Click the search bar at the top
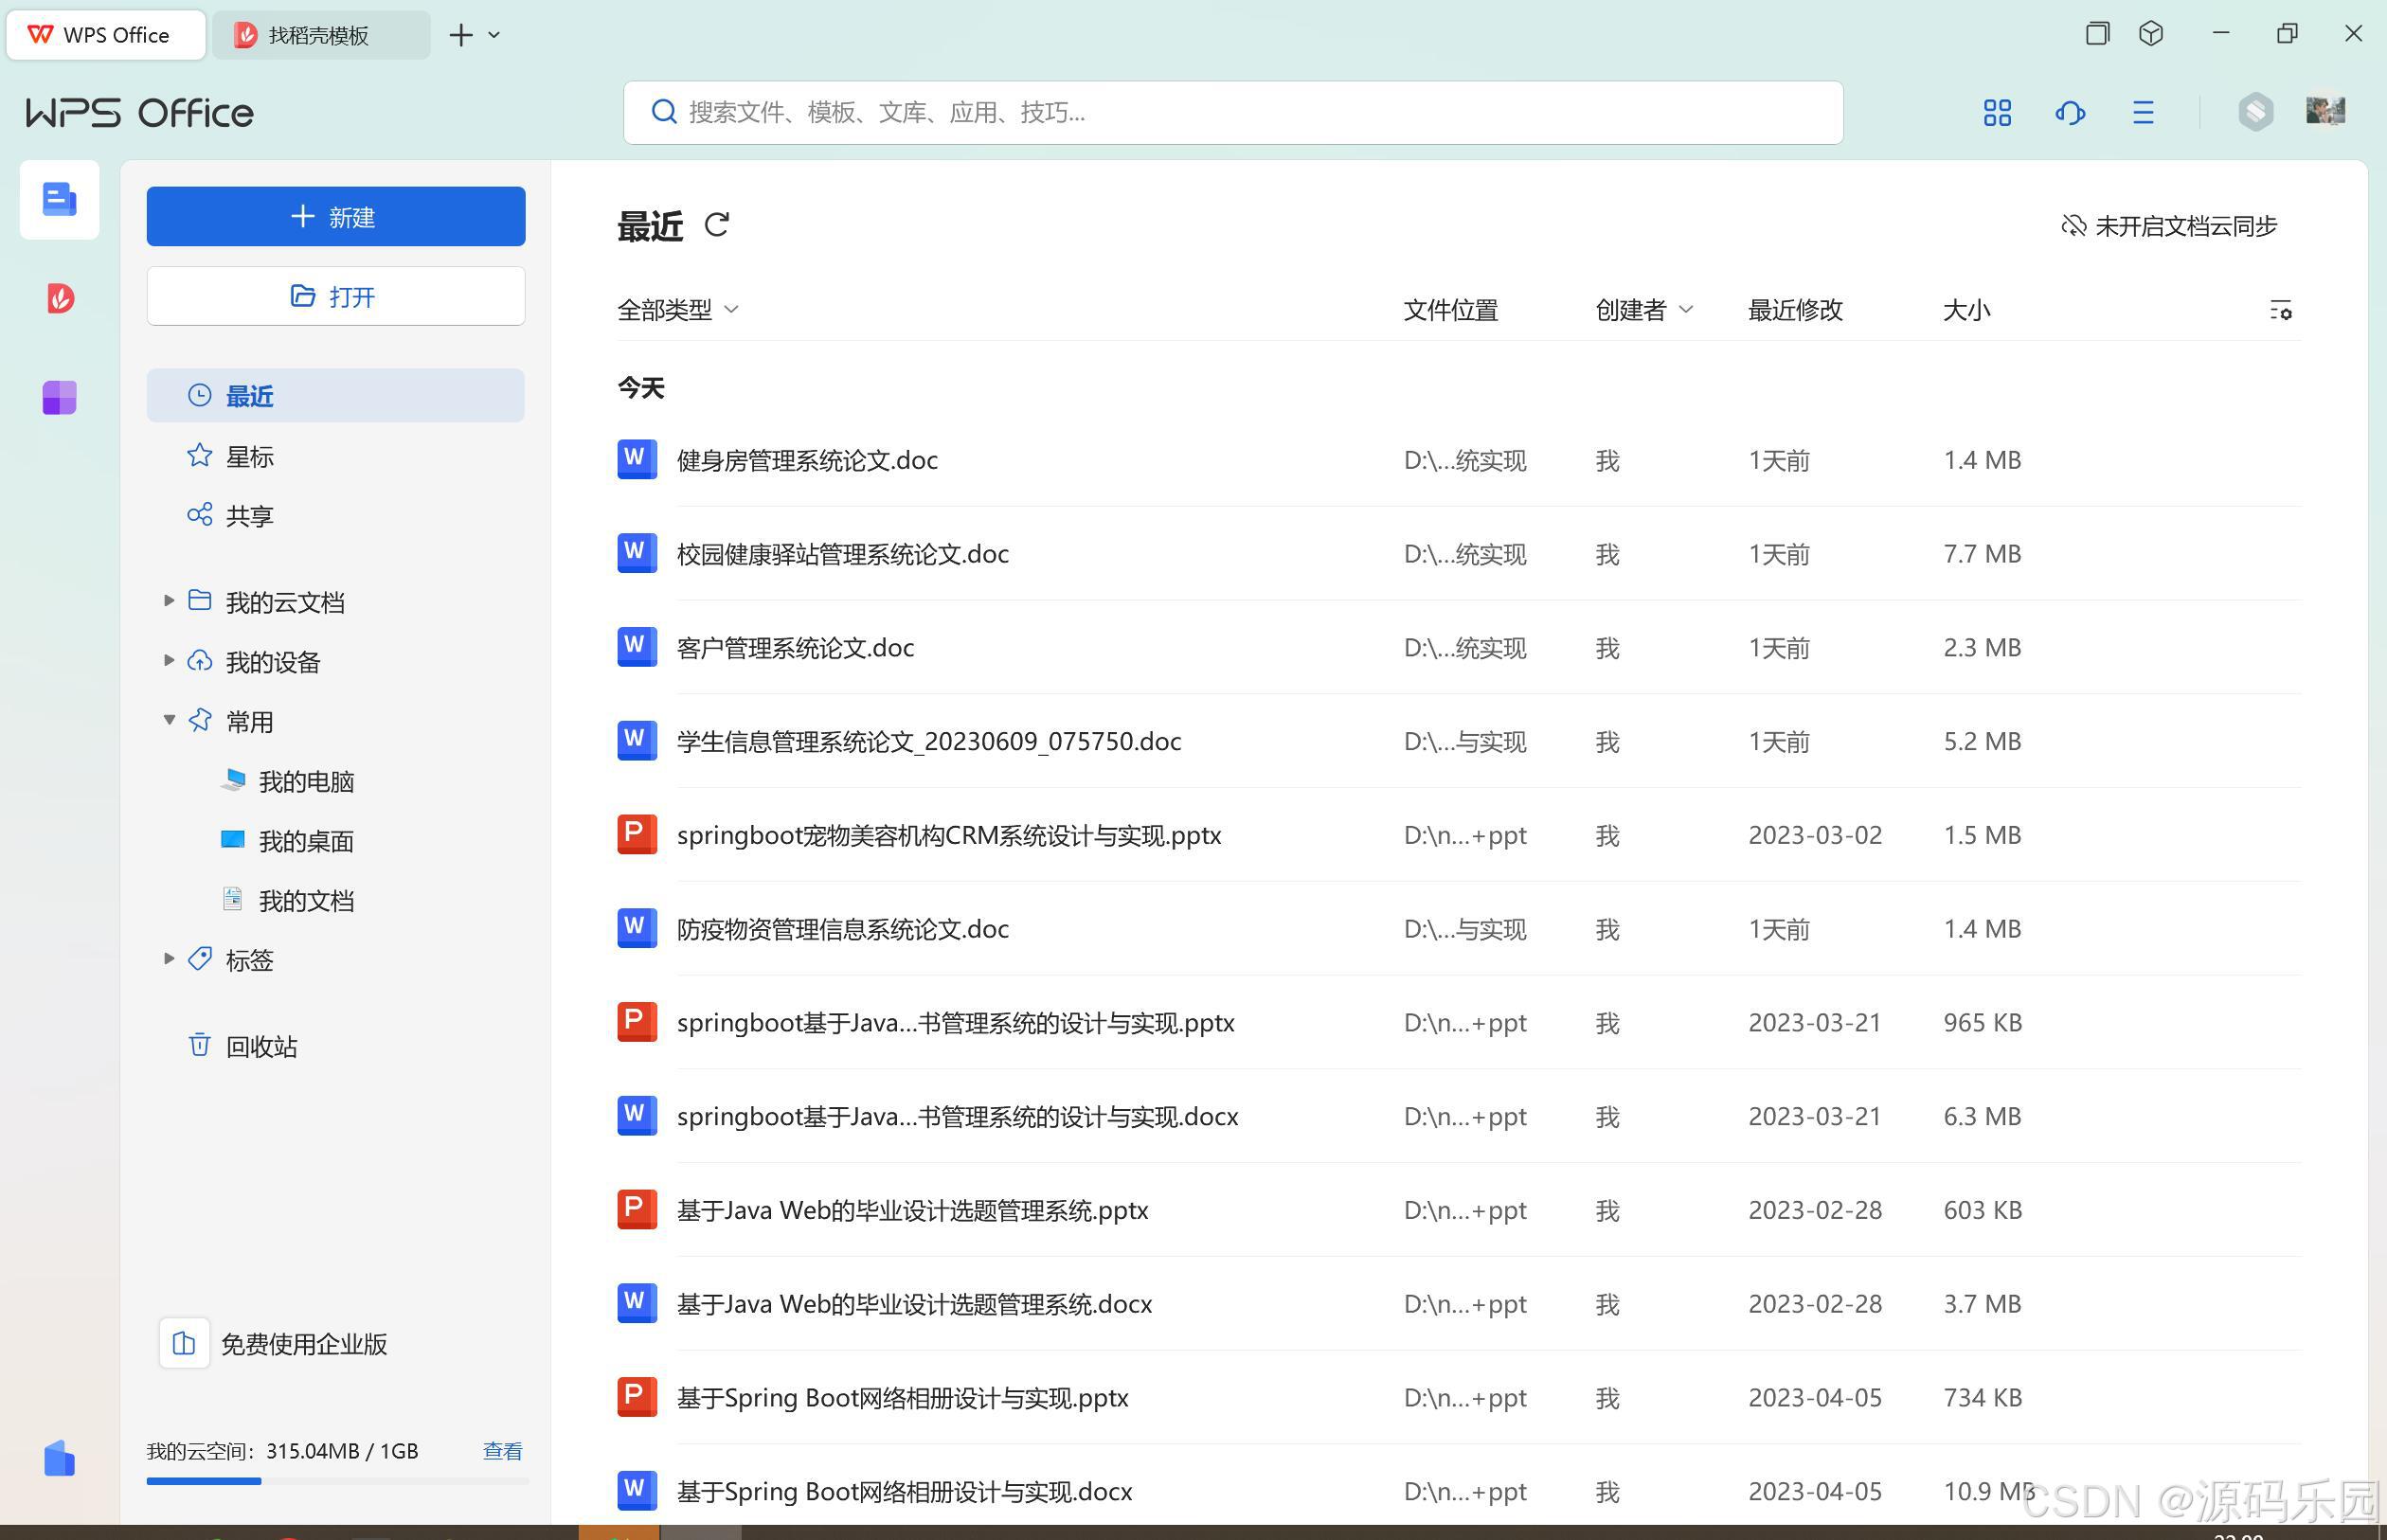The image size is (2387, 1540). pyautogui.click(x=1232, y=112)
